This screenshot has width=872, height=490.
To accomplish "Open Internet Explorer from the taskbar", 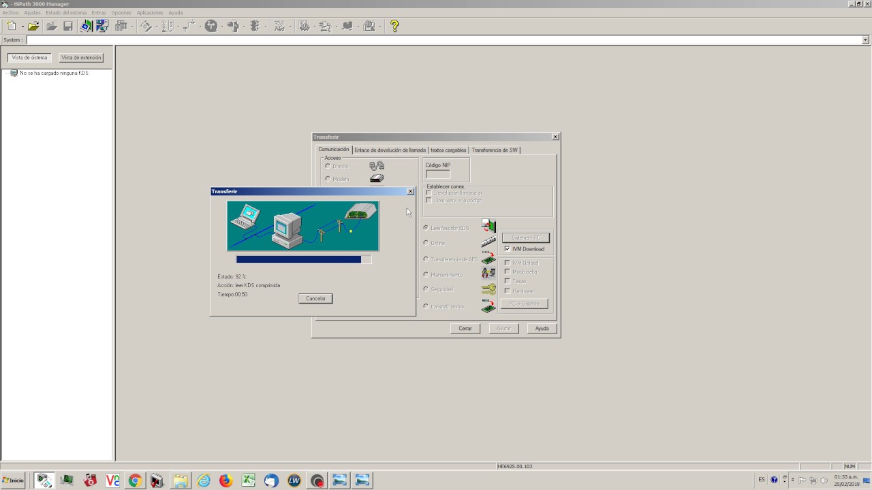I will click(x=203, y=481).
